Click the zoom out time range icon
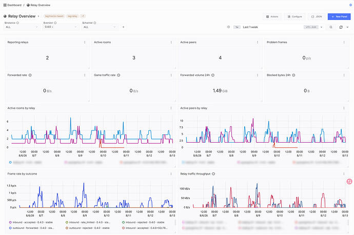The height and width of the screenshot is (235, 354). 331,27
